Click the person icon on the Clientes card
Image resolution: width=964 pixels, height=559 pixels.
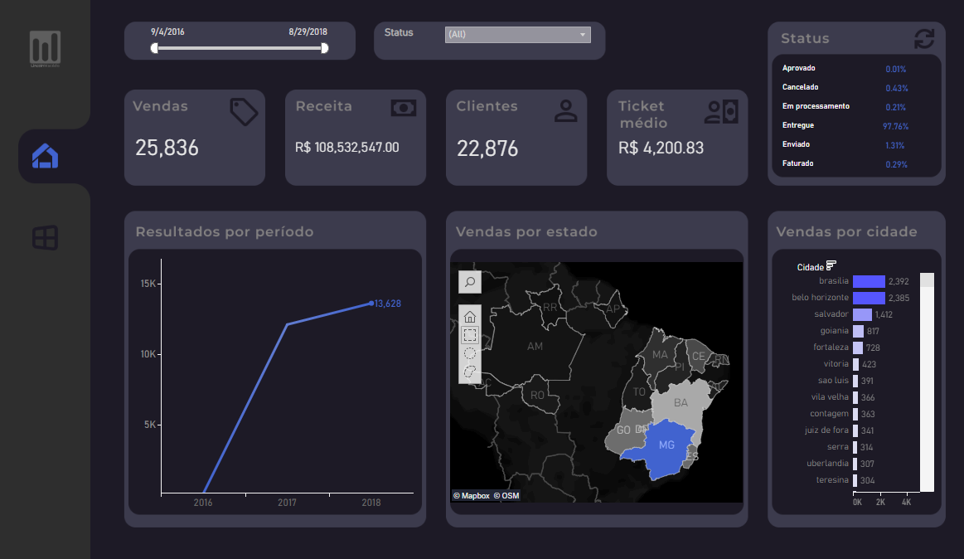(564, 109)
